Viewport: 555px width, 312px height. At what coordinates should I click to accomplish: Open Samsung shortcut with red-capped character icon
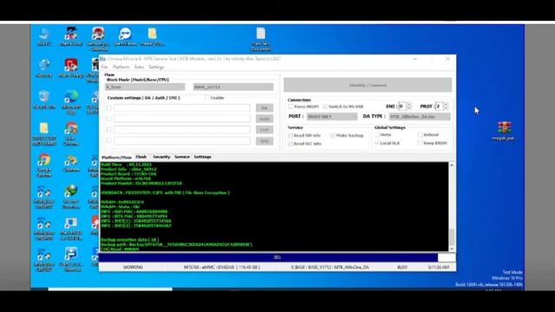tap(98, 39)
